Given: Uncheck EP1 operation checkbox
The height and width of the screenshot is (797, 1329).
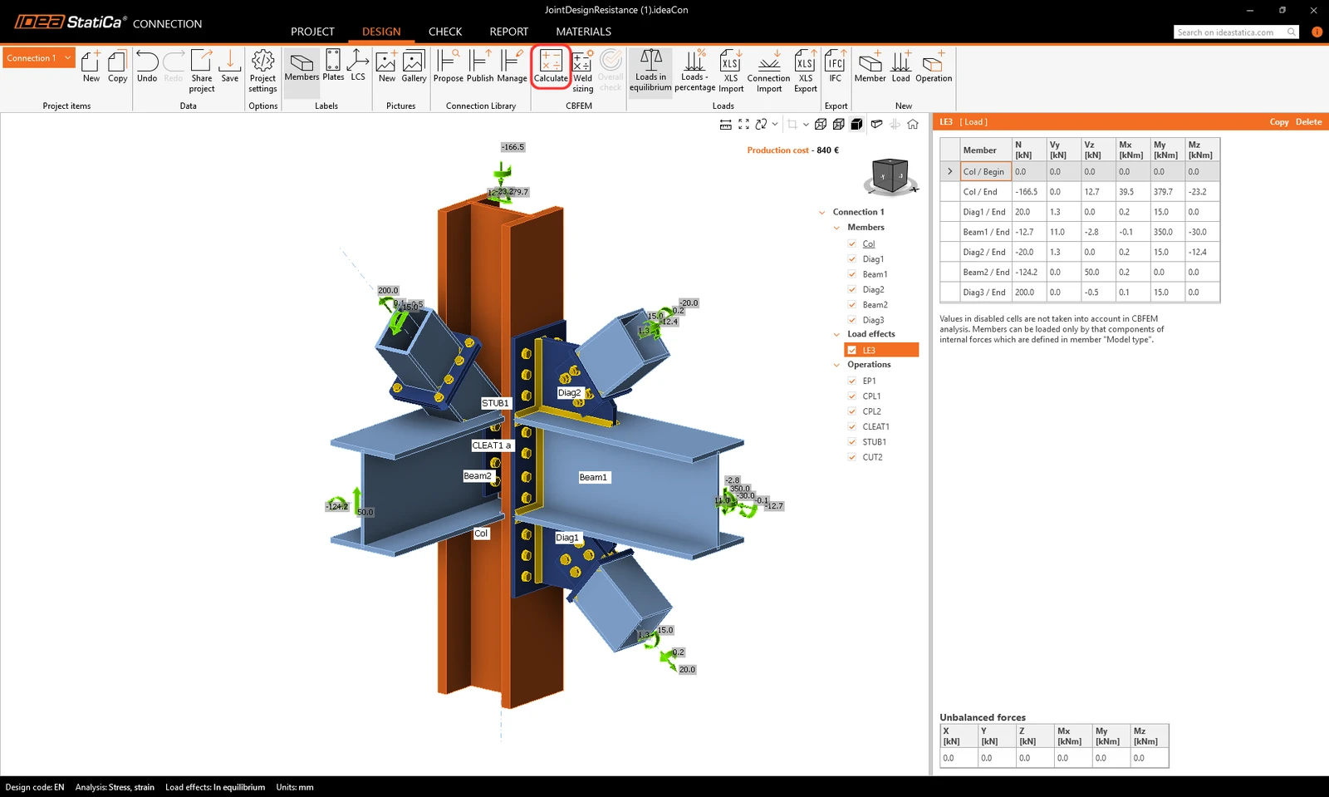Looking at the screenshot, I should pyautogui.click(x=852, y=381).
